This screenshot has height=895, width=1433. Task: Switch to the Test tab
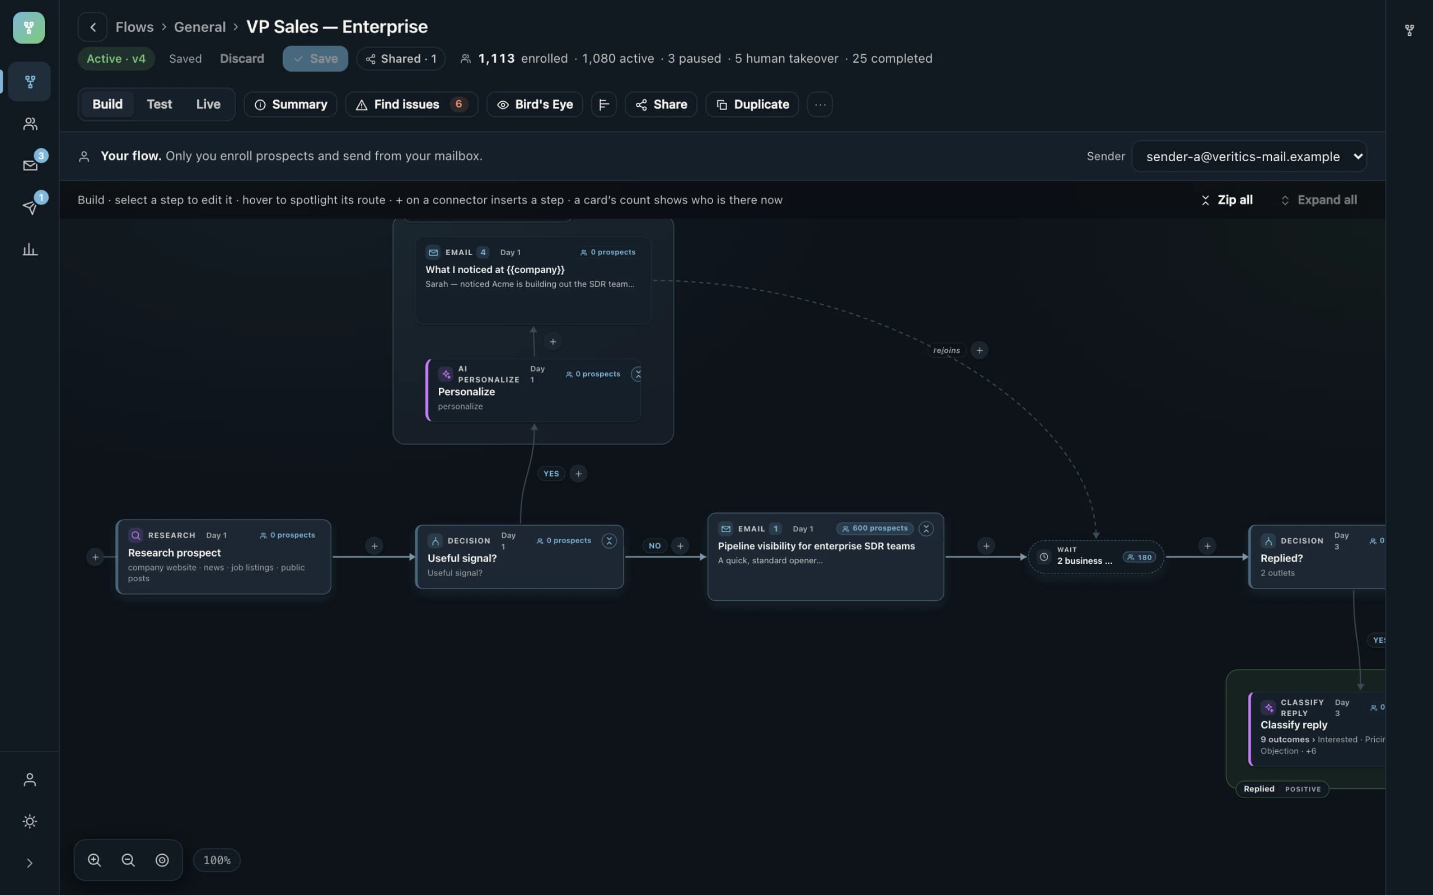tap(160, 104)
